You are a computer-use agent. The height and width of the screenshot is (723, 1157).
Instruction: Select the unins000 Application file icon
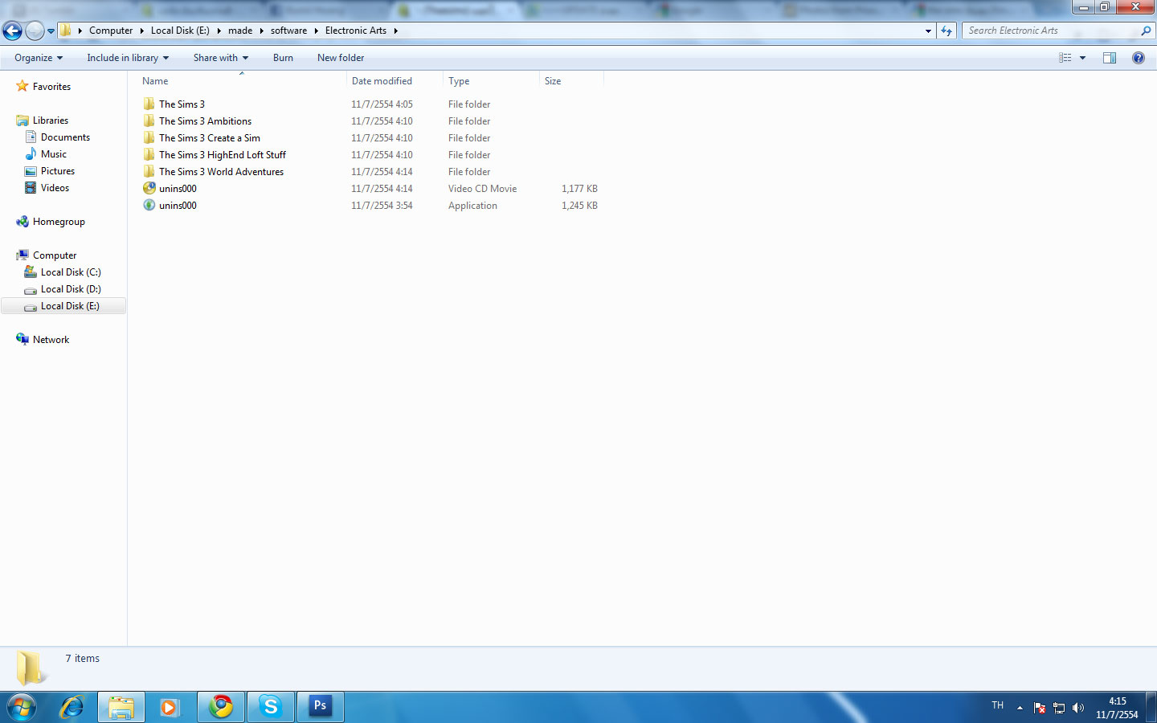tap(149, 206)
